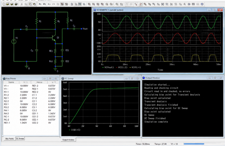Screen dimensions: 225x146
Task: Click the 'Time' axis label in the plot
Action: [x=160, y=70]
